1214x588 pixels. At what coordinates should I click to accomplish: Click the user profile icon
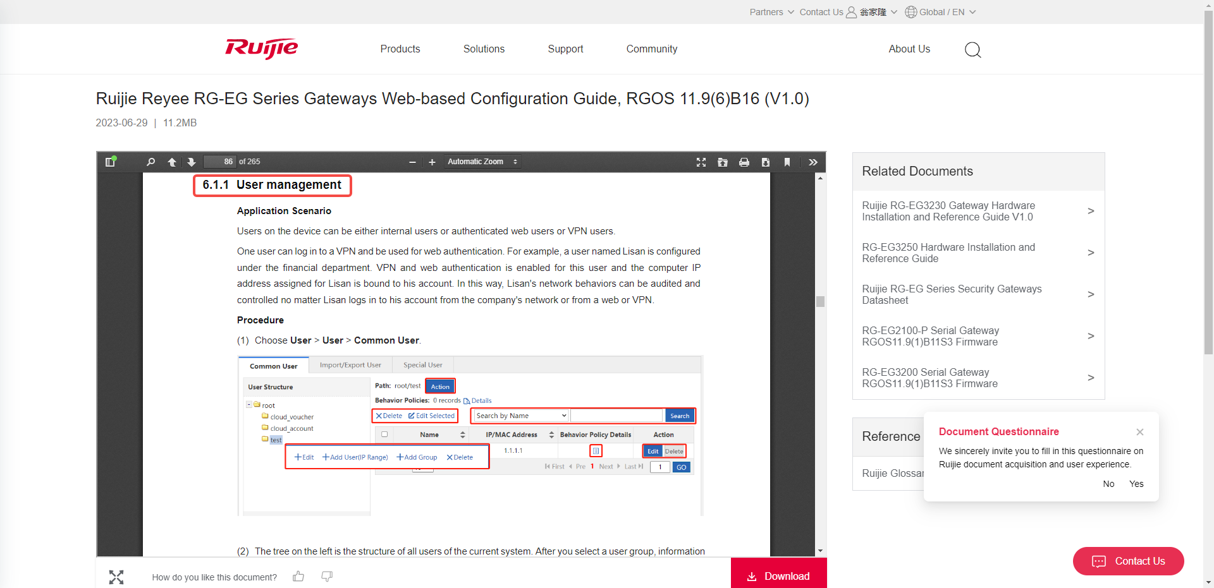click(851, 12)
